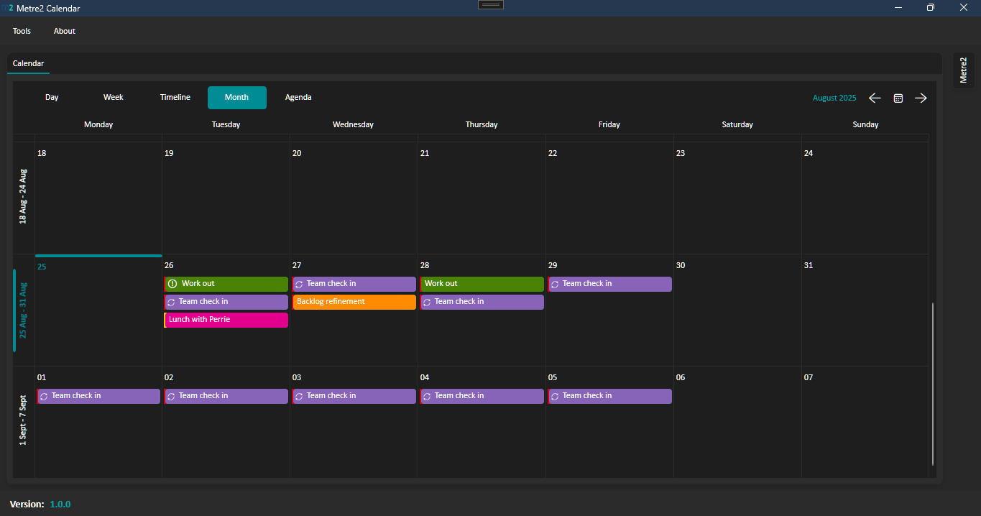The height and width of the screenshot is (516, 981).
Task: Click recurrence icon on Wednesday 27 Team check in
Action: [299, 284]
